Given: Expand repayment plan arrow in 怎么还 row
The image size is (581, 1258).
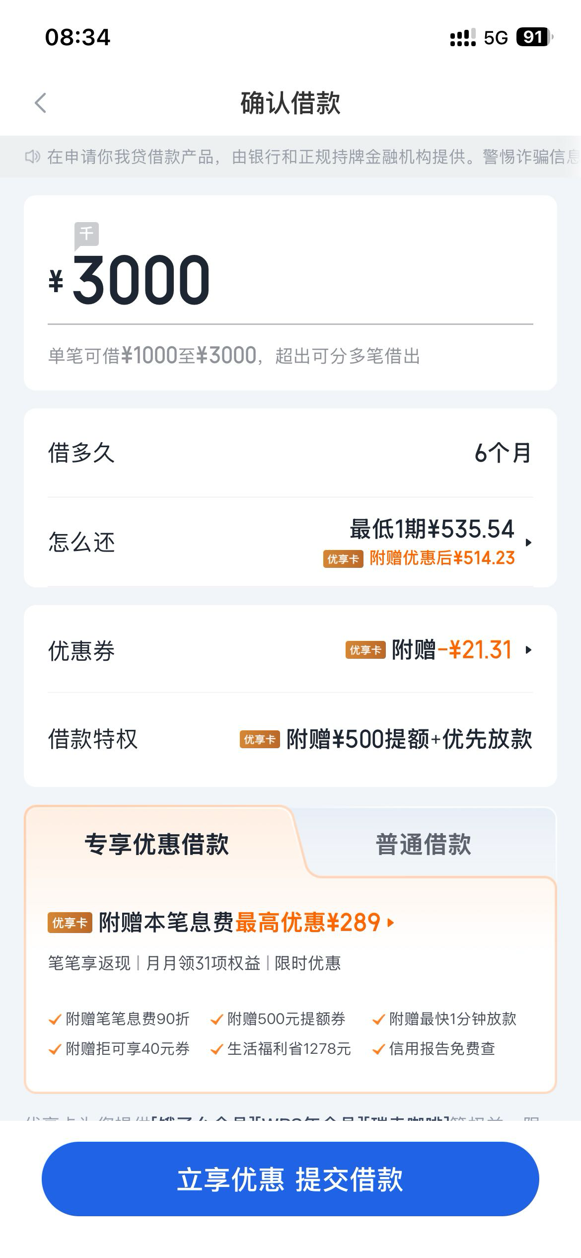Looking at the screenshot, I should (528, 543).
